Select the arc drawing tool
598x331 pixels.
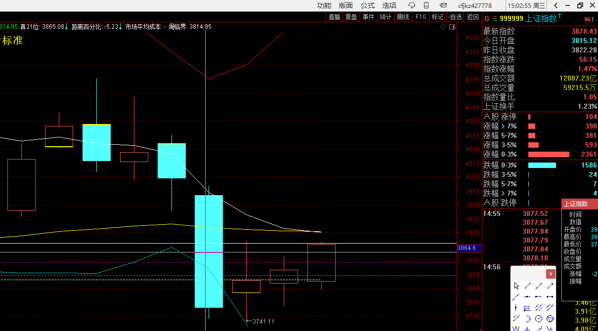528,319
